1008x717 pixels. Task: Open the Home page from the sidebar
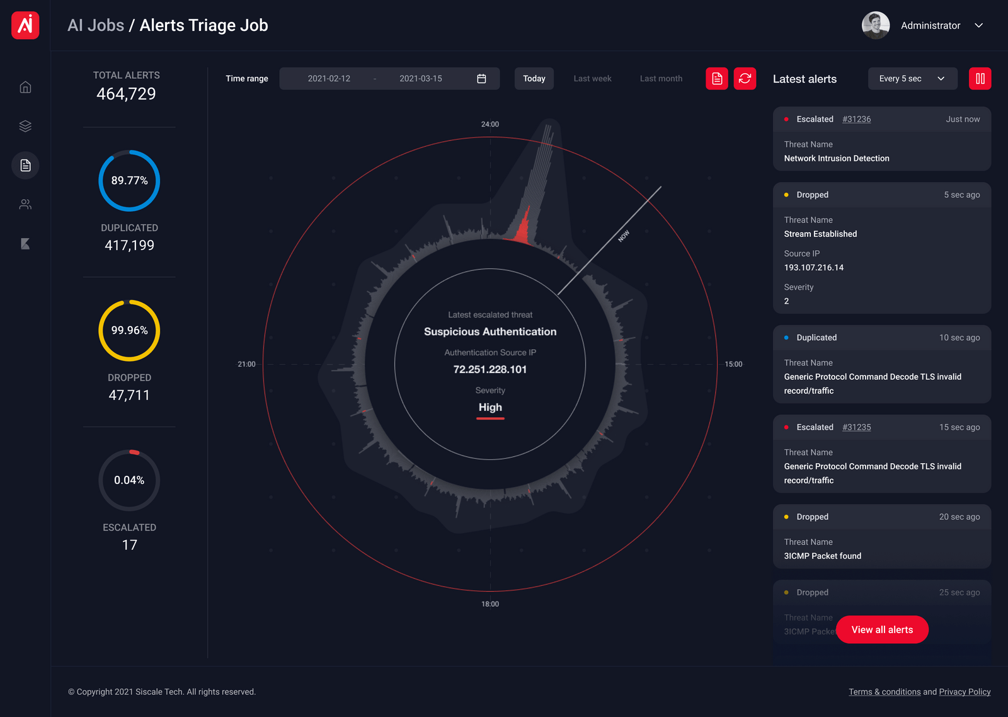click(25, 87)
